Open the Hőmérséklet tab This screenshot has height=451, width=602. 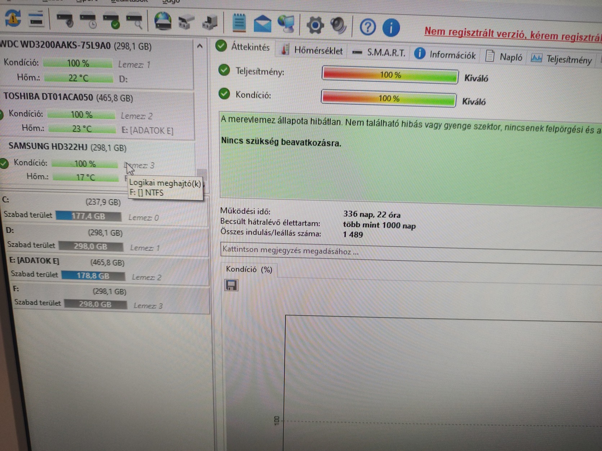312,50
